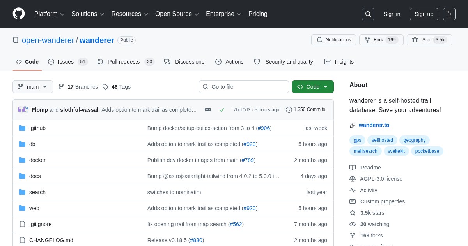Click the pulse icon beside Activity

pyautogui.click(x=353, y=190)
